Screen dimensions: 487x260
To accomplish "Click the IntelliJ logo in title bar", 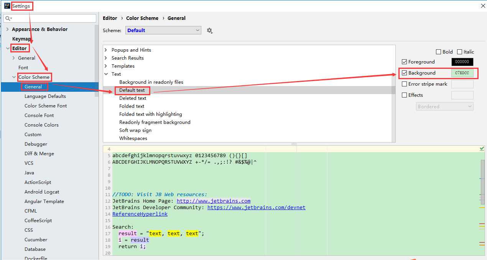I will pyautogui.click(x=7, y=6).
